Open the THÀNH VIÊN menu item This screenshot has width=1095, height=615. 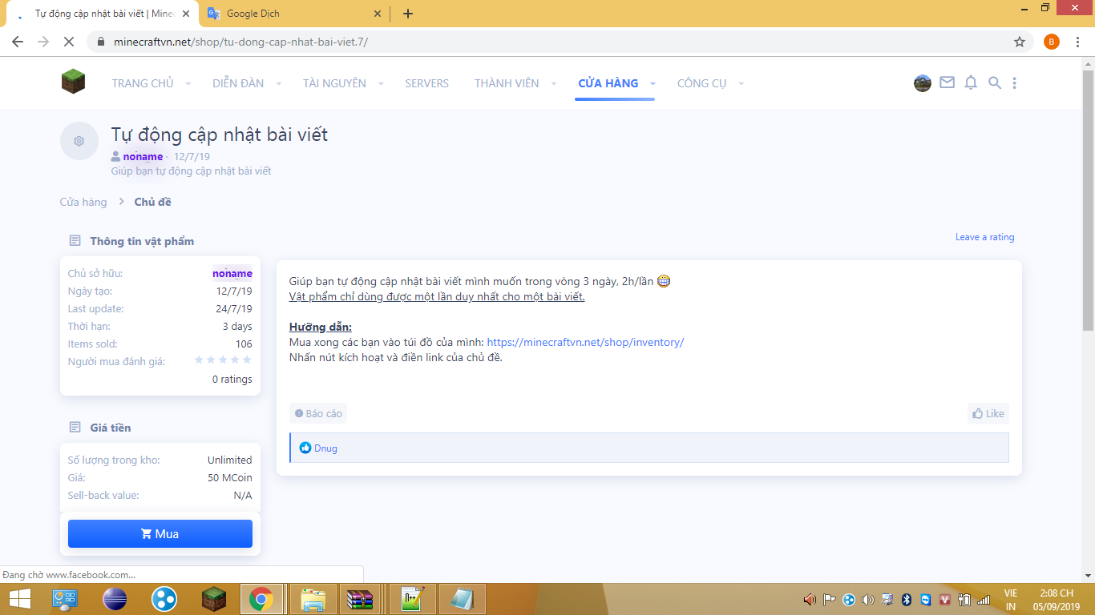coord(507,83)
